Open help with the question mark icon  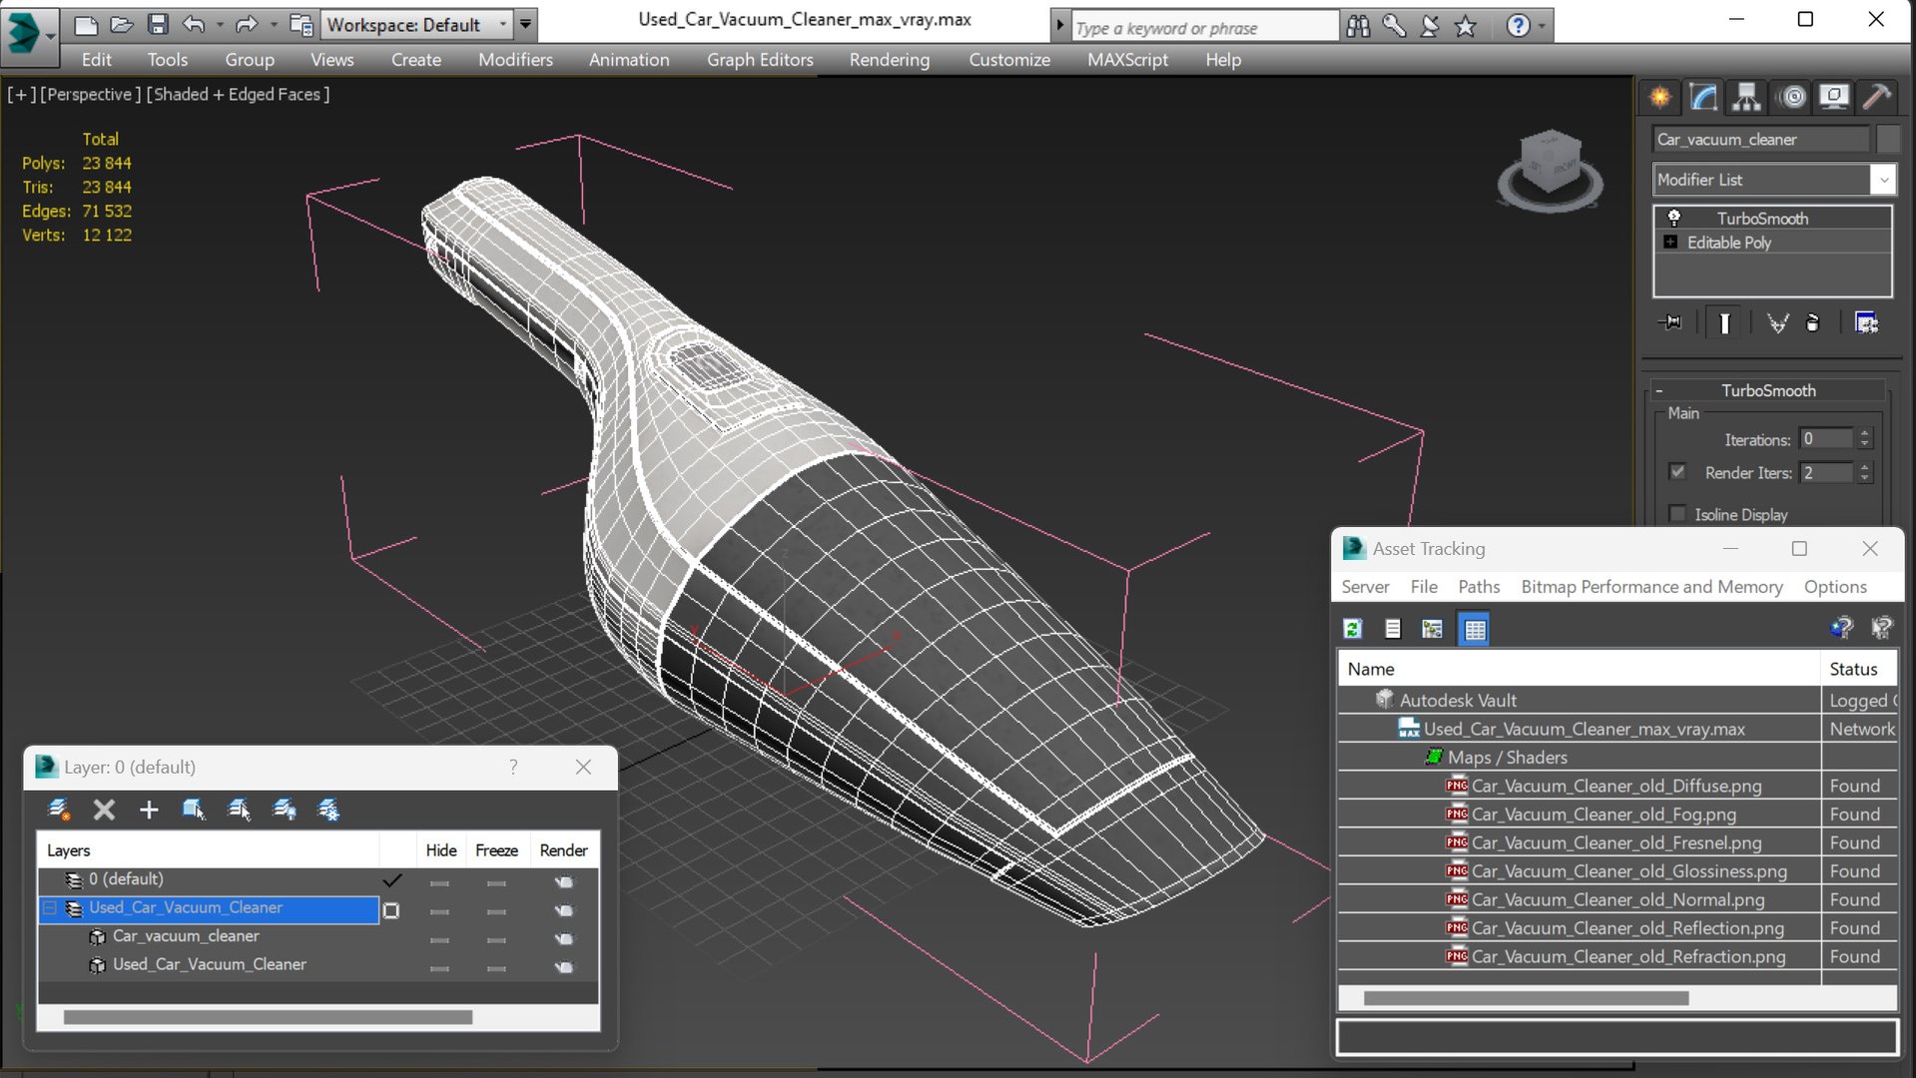click(1518, 26)
